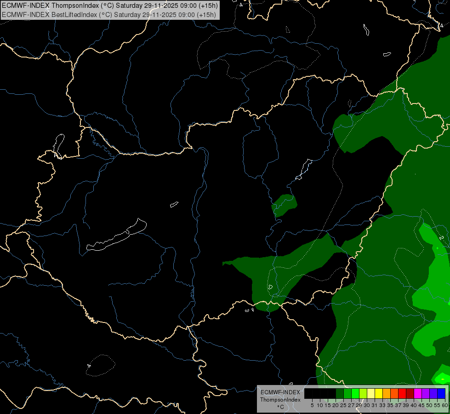This screenshot has width=450, height=414.
Task: Click the legend tick value '10'
Action: click(x=320, y=405)
